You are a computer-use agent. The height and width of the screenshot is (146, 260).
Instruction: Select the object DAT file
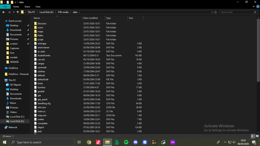pos(41,127)
